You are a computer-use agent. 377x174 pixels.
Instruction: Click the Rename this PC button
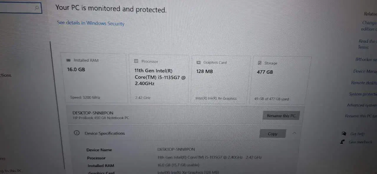click(x=281, y=116)
